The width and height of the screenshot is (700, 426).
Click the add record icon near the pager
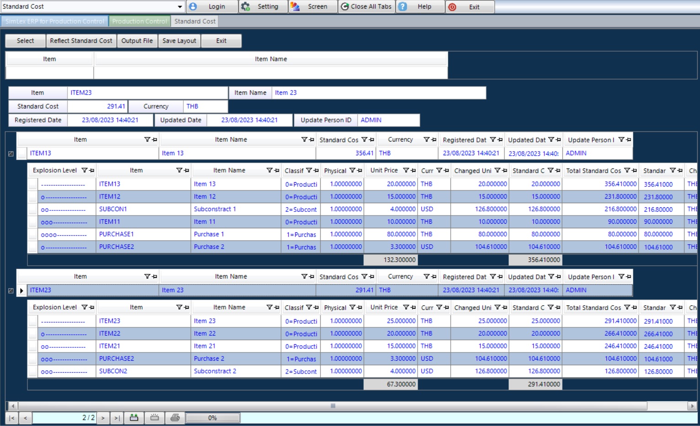click(134, 417)
